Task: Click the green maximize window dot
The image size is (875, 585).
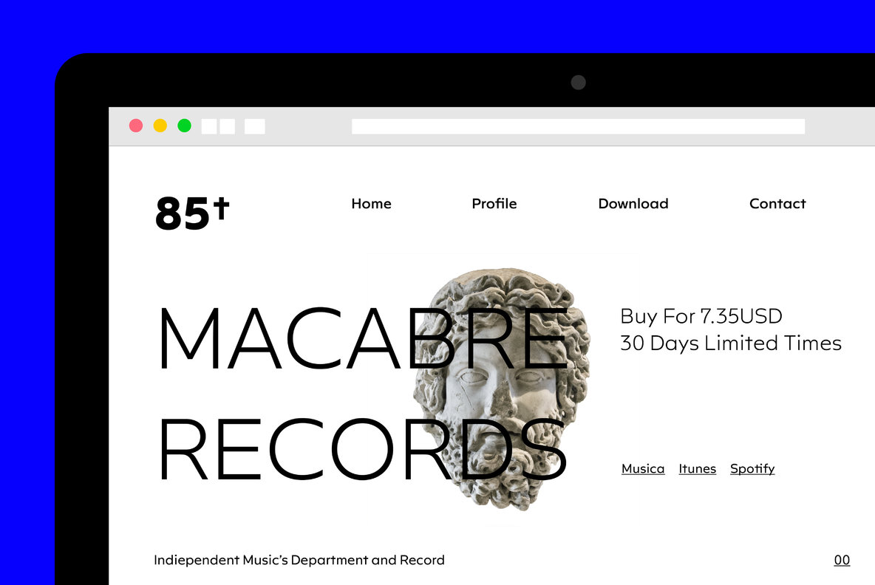Action: [x=184, y=126]
